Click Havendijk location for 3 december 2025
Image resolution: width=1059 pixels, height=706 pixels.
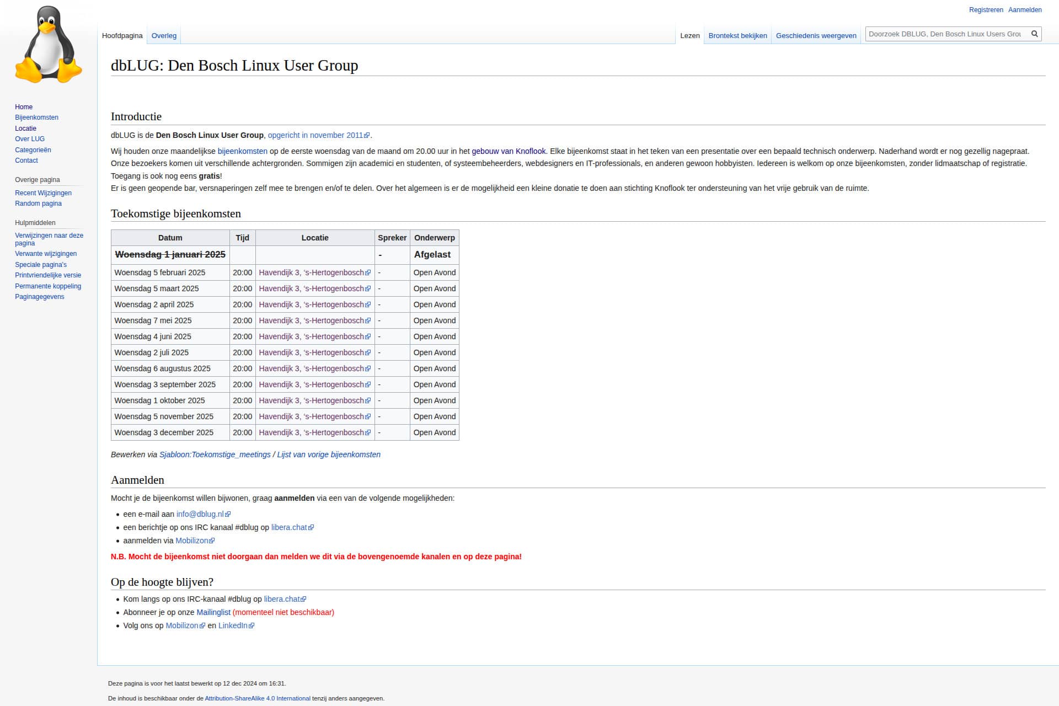tap(311, 432)
